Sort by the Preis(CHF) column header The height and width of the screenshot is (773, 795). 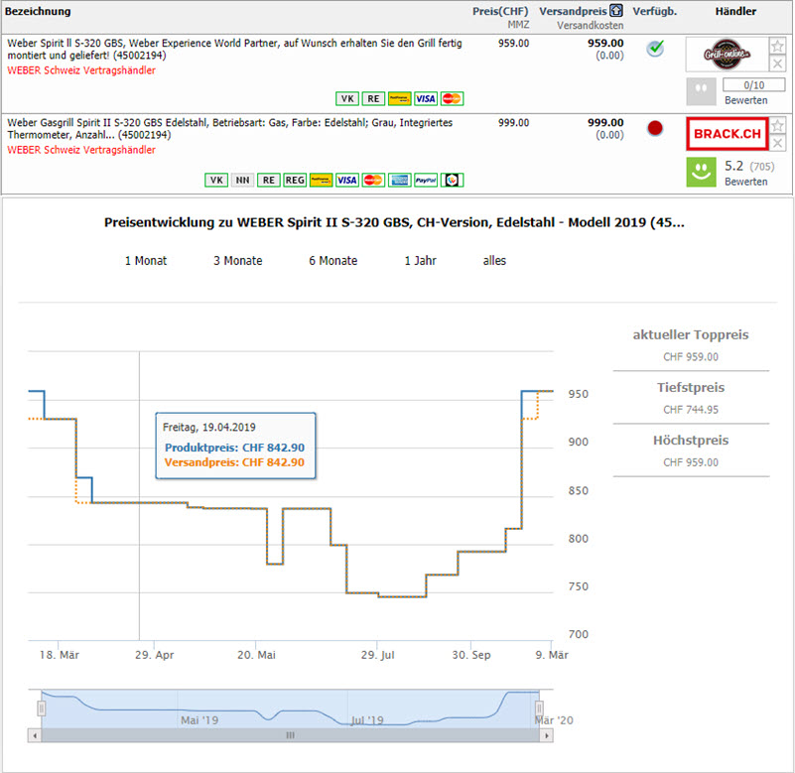(499, 11)
